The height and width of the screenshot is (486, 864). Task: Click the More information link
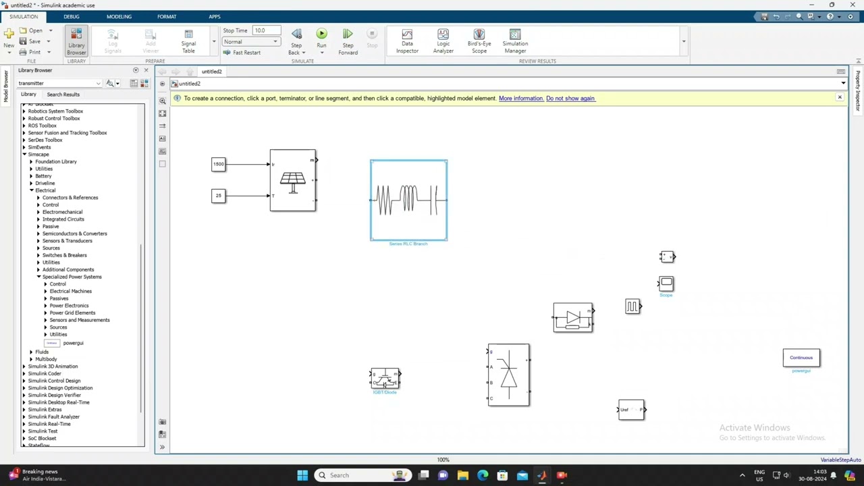point(520,99)
